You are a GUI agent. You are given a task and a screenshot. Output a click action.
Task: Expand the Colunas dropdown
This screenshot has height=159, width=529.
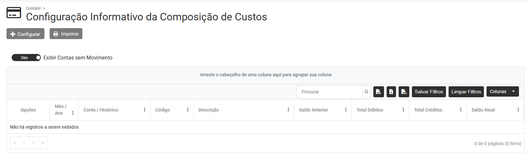pos(502,91)
